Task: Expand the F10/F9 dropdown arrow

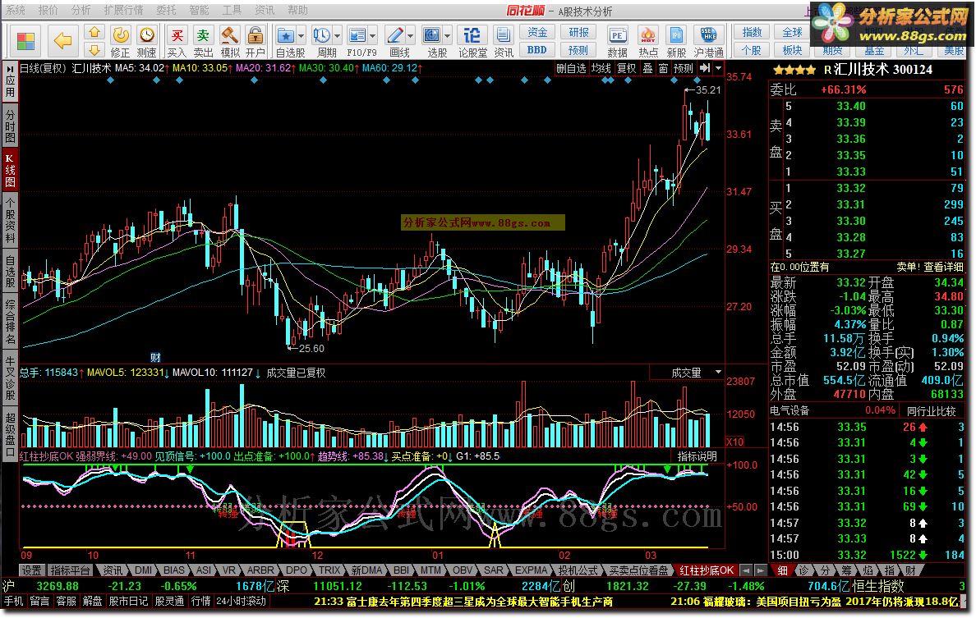Action: [x=373, y=35]
